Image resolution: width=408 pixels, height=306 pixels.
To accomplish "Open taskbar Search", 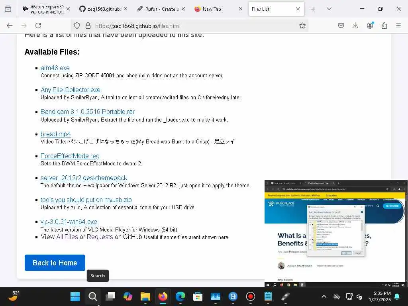I will [x=92, y=296].
